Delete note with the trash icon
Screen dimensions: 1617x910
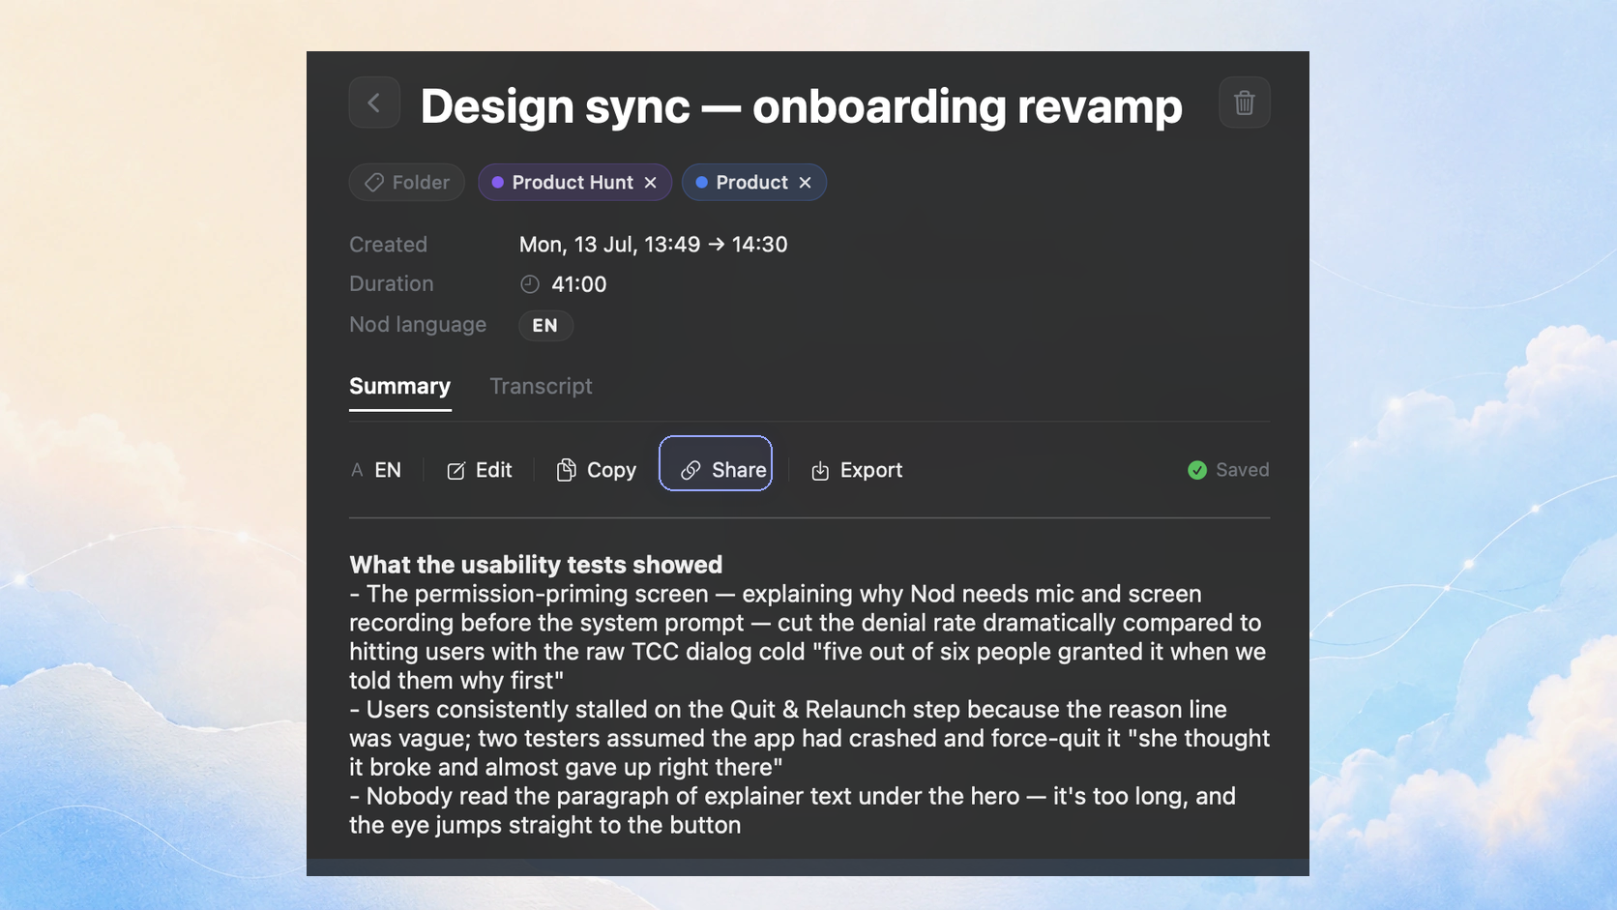pyautogui.click(x=1244, y=103)
